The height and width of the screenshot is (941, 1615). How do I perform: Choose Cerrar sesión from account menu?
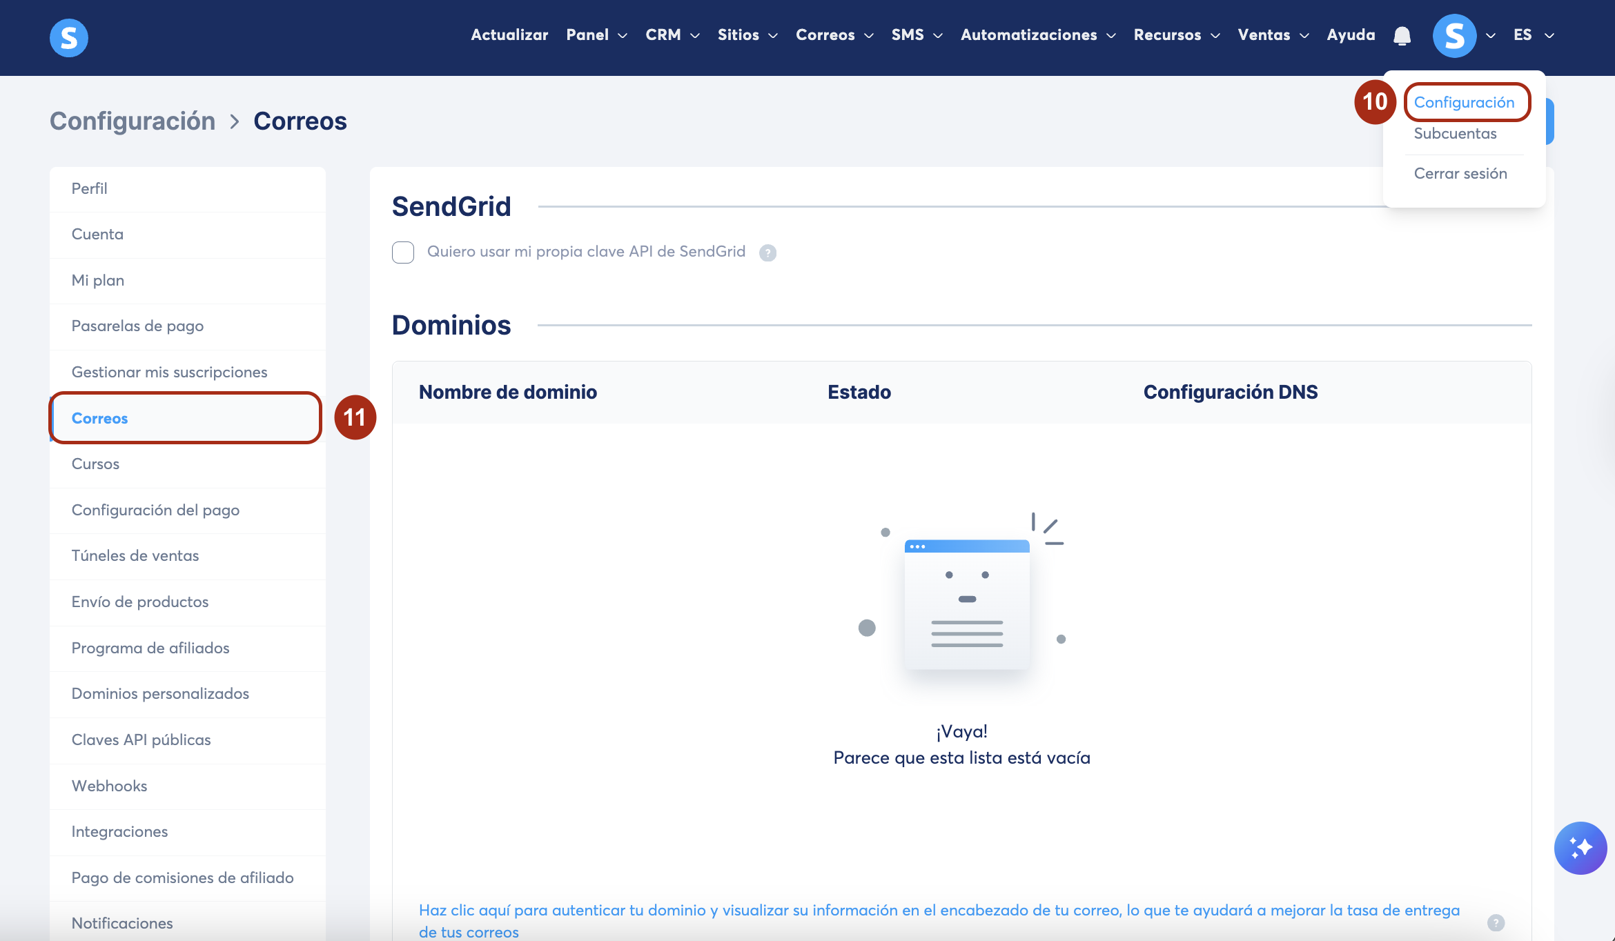coord(1460,174)
